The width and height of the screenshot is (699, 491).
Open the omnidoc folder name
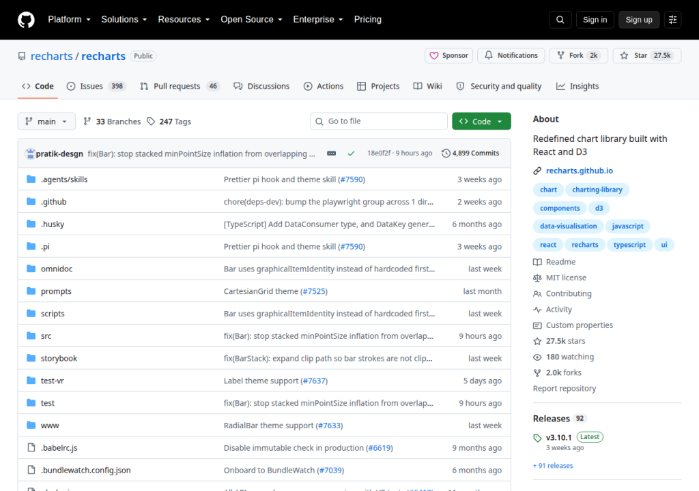(56, 269)
